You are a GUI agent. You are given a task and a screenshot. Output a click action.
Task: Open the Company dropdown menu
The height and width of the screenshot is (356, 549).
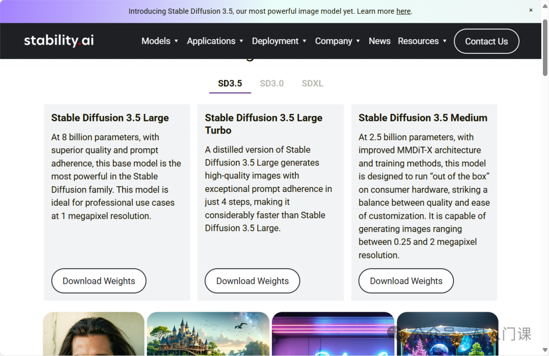338,41
